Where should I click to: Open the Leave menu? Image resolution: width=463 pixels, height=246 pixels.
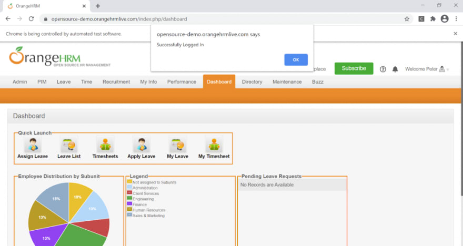(64, 81)
